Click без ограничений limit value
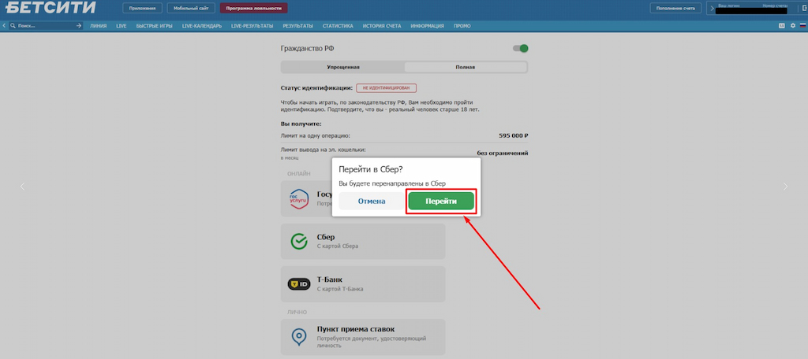This screenshot has height=359, width=808. [x=503, y=153]
